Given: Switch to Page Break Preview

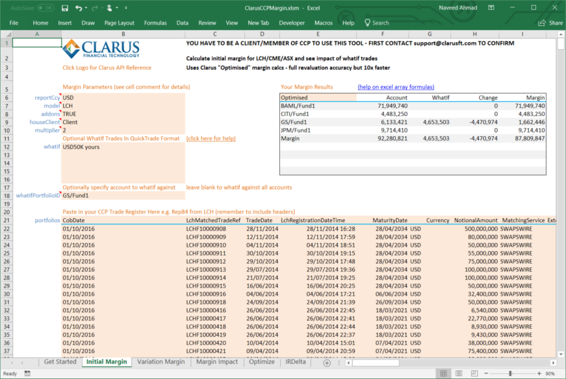Looking at the screenshot, I should point(474,373).
